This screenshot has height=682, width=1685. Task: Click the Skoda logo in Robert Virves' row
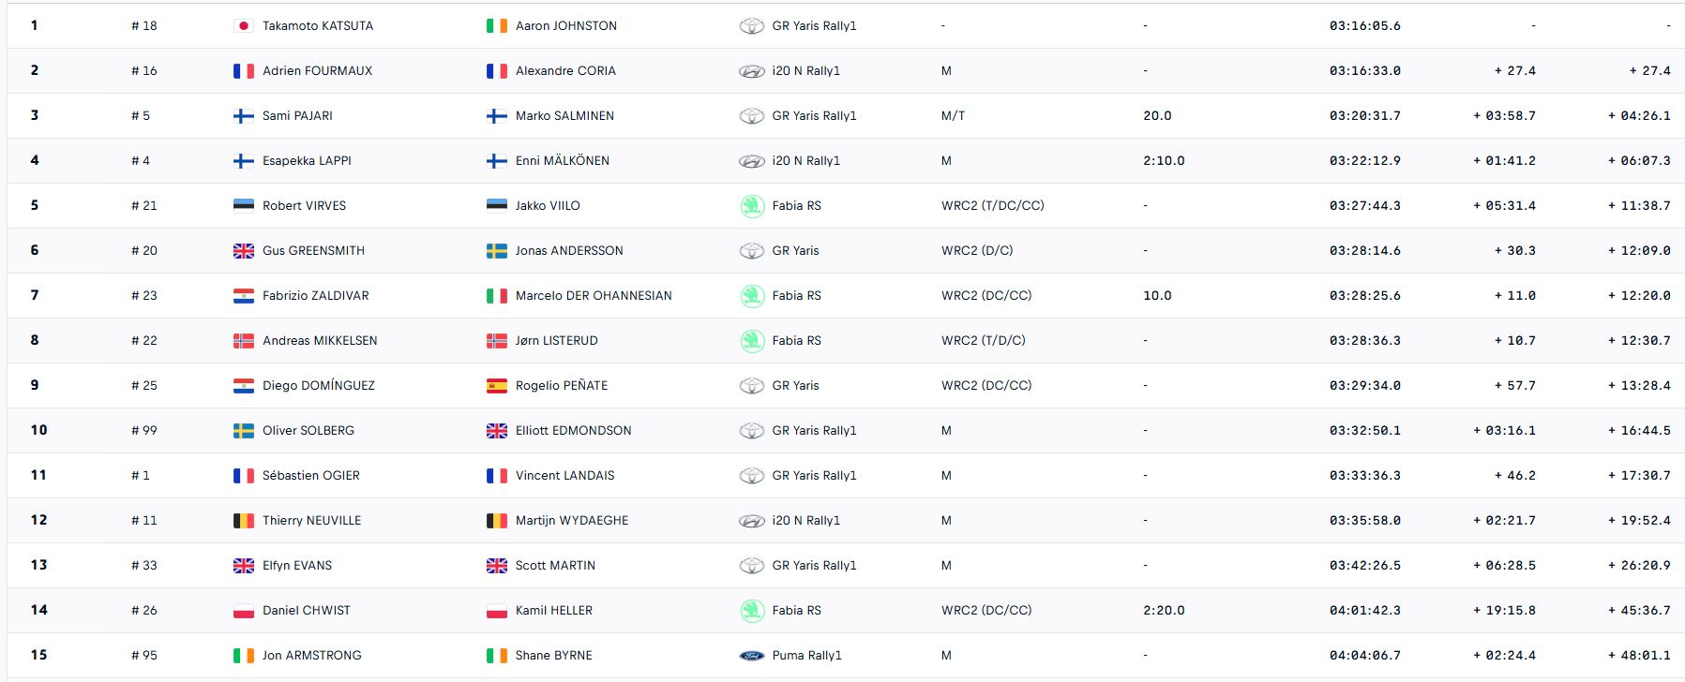tap(751, 206)
